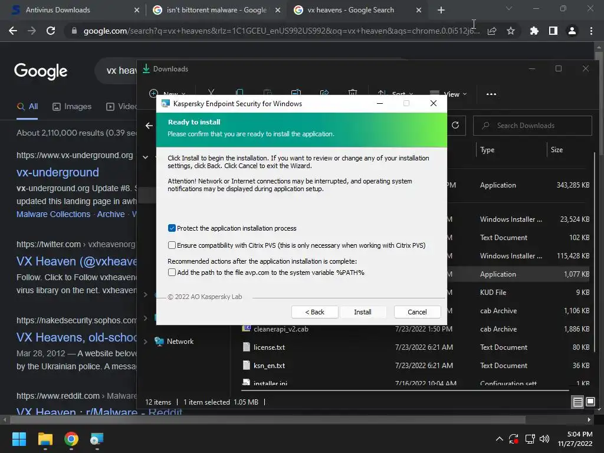Open See more ellipsis in Downloads toolbar
Image resolution: width=604 pixels, height=453 pixels.
[491, 94]
